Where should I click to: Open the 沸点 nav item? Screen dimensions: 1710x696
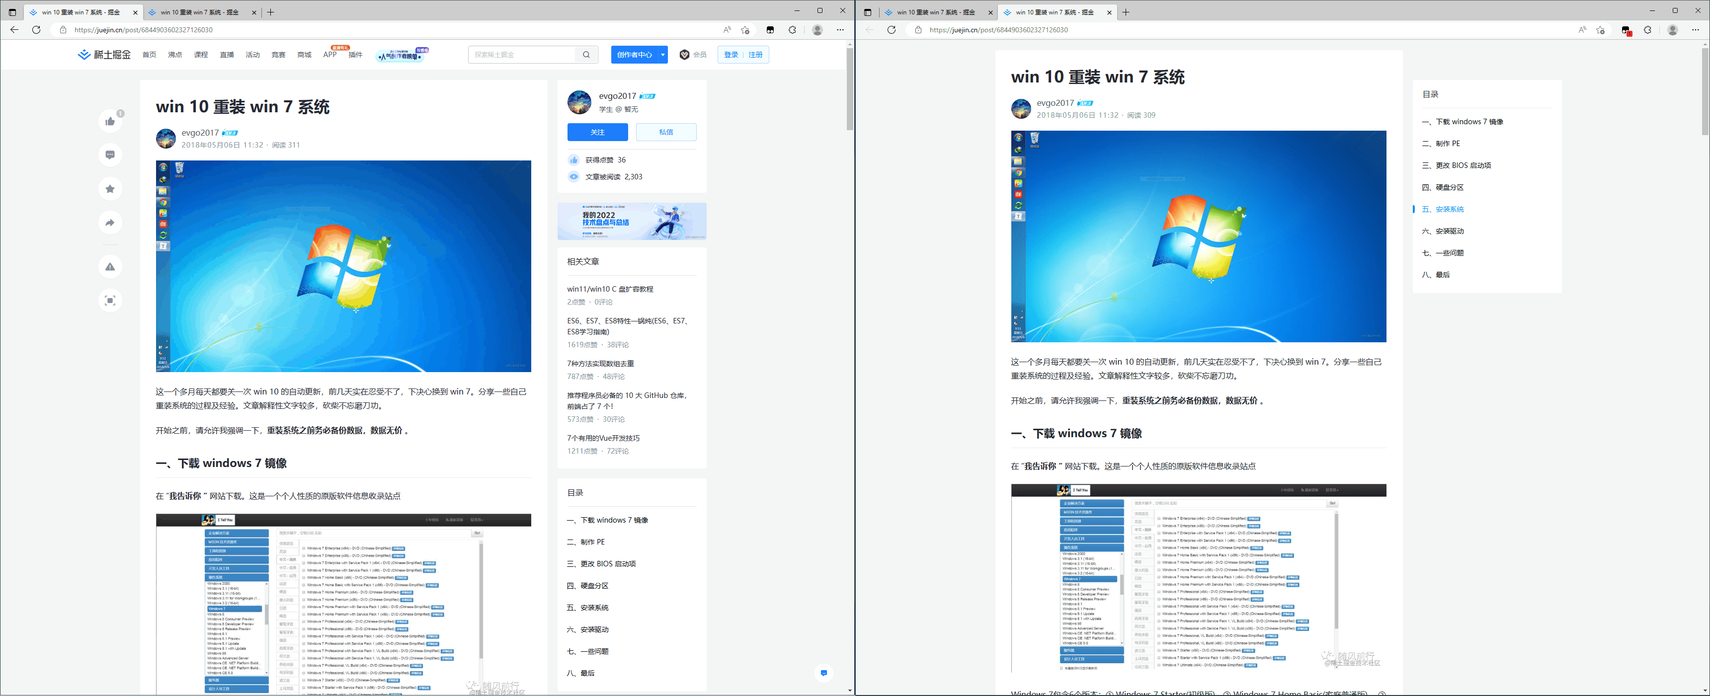pyautogui.click(x=175, y=55)
